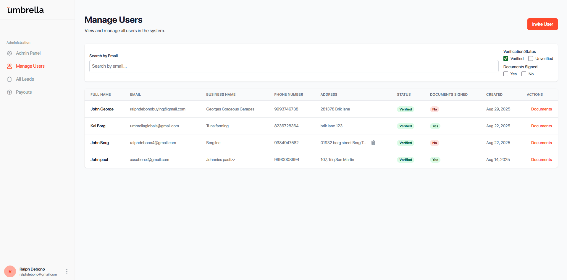567x280 pixels.
Task: Check Yes under Documents Signed
Action: tap(505, 74)
